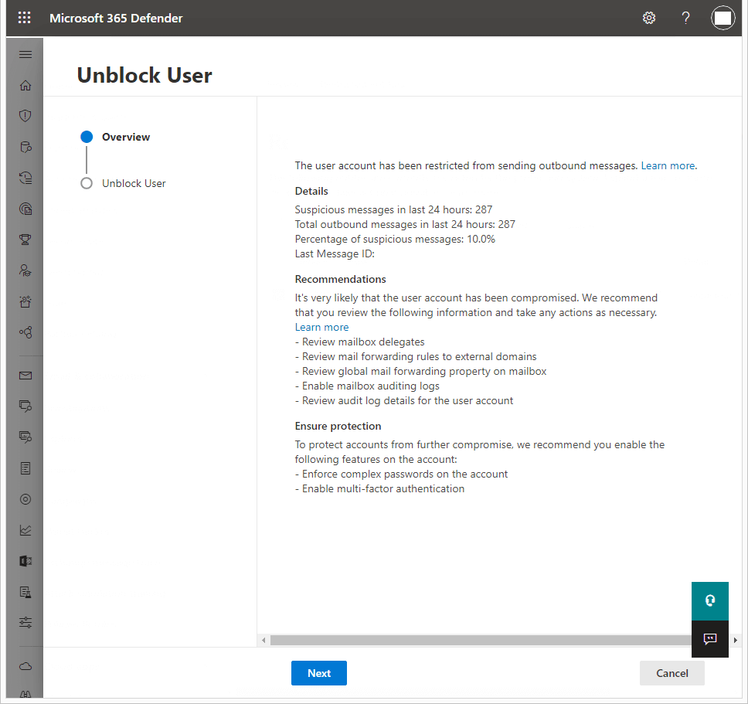This screenshot has height=704, width=748.
Task: Click 'Microsoft 365 Defender' title text
Action: pos(116,18)
